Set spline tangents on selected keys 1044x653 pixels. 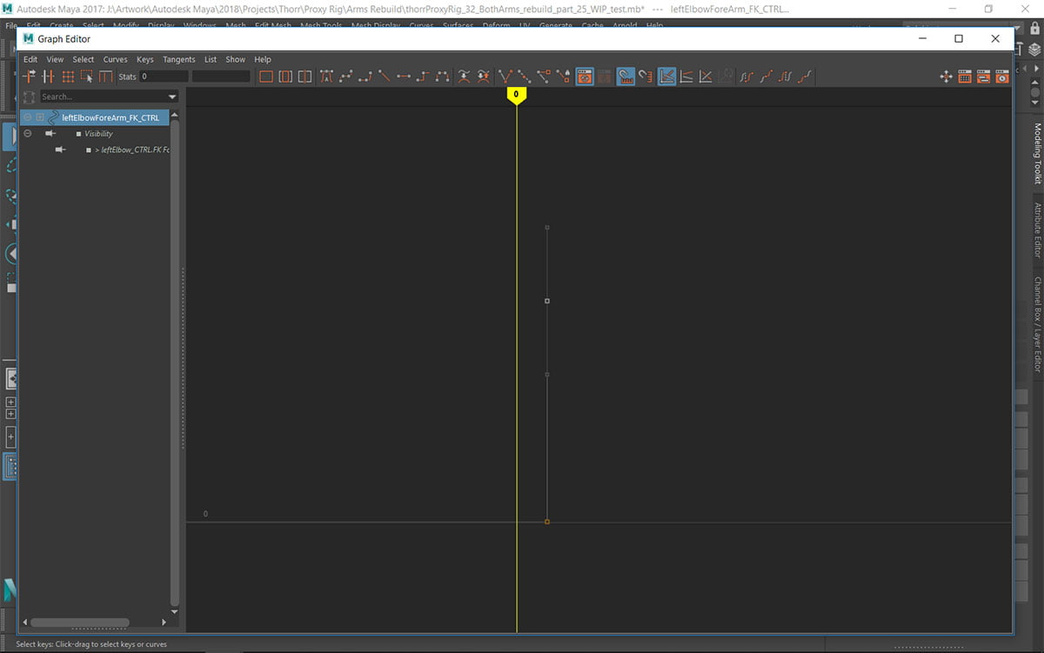point(346,77)
